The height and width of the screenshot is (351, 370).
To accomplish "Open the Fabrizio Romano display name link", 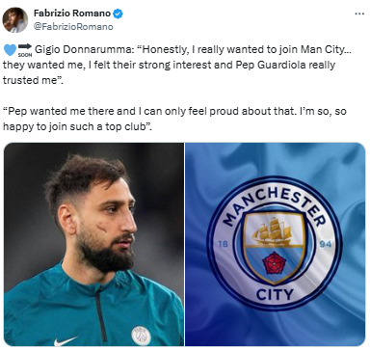I will [x=72, y=13].
